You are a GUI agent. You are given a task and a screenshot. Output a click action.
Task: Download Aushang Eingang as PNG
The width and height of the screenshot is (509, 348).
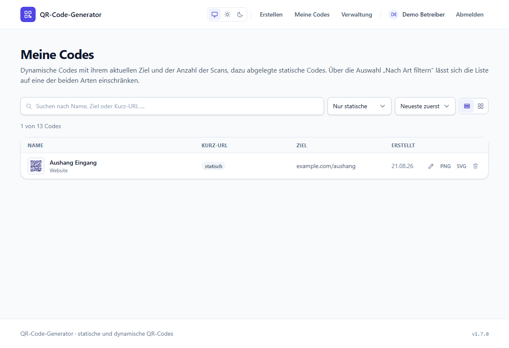tap(445, 166)
